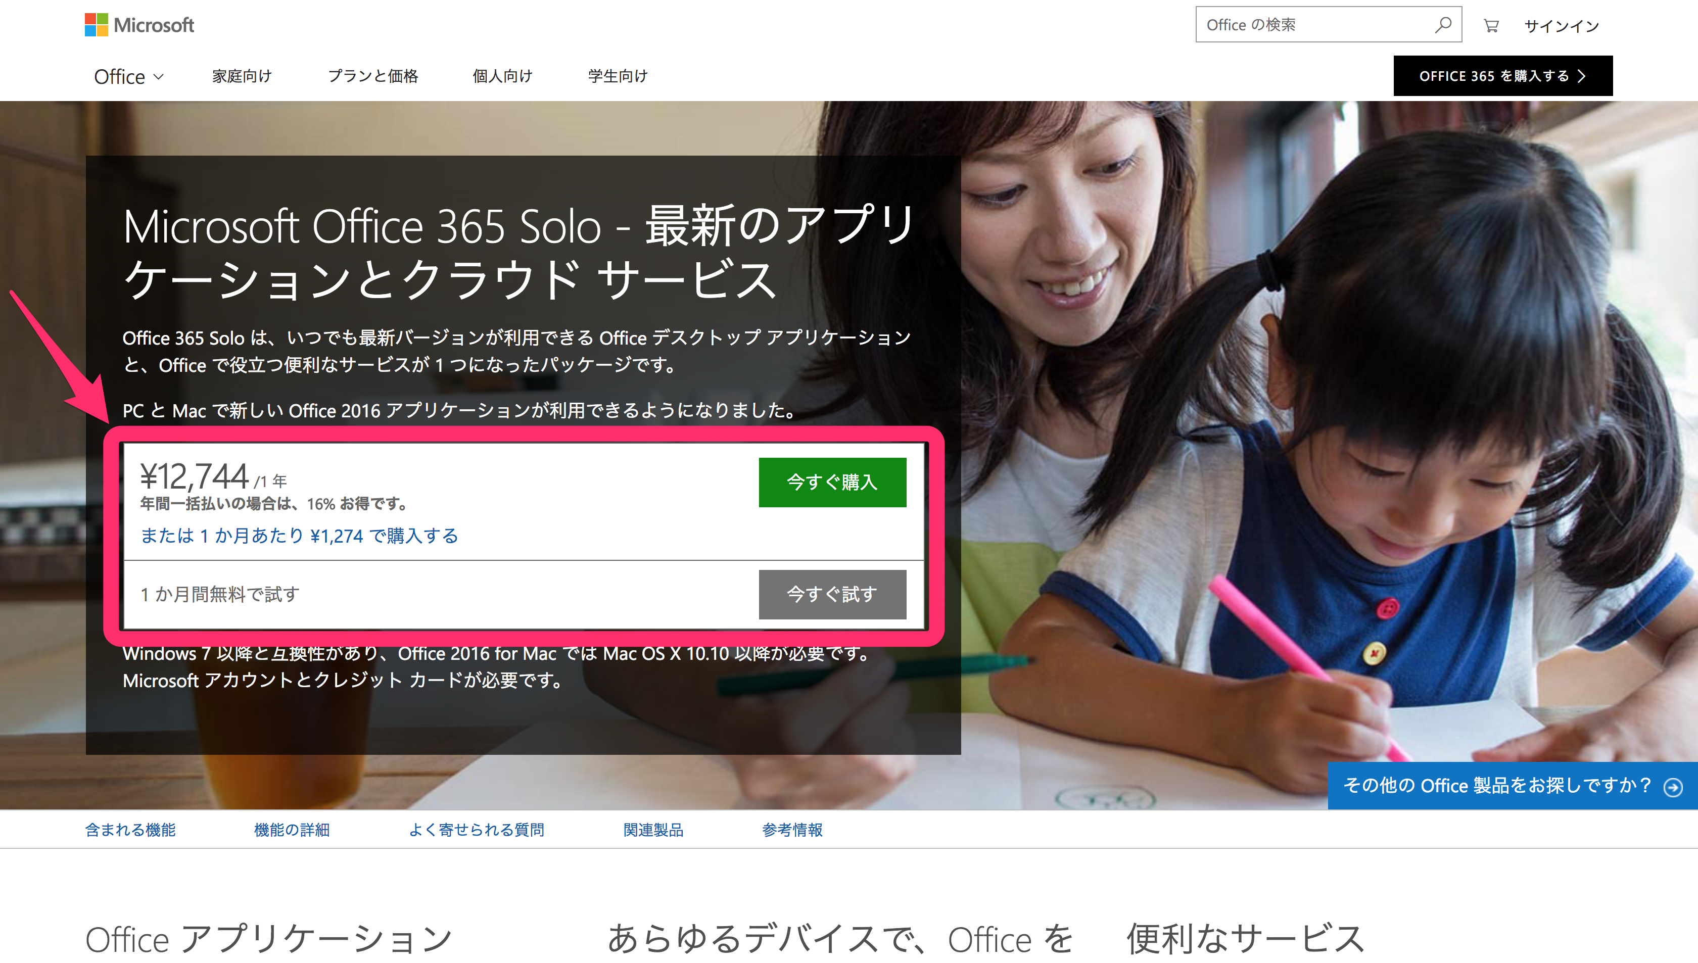Screen dimensions: 1698x963
Task: Open よく寄せられる質問 tab
Action: [476, 830]
